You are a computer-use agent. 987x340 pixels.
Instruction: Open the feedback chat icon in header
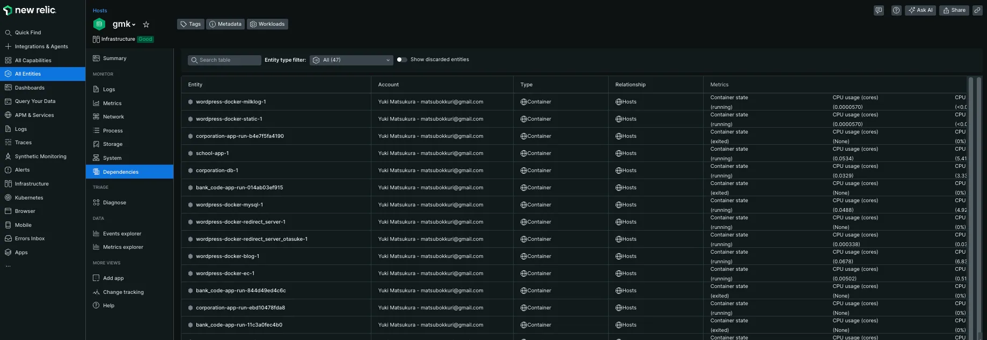click(x=878, y=10)
